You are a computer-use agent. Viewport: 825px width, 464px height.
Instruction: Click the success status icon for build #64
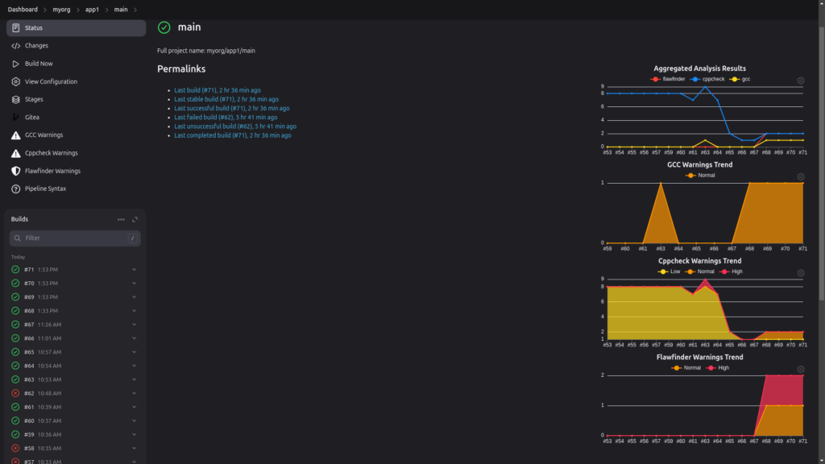(15, 366)
